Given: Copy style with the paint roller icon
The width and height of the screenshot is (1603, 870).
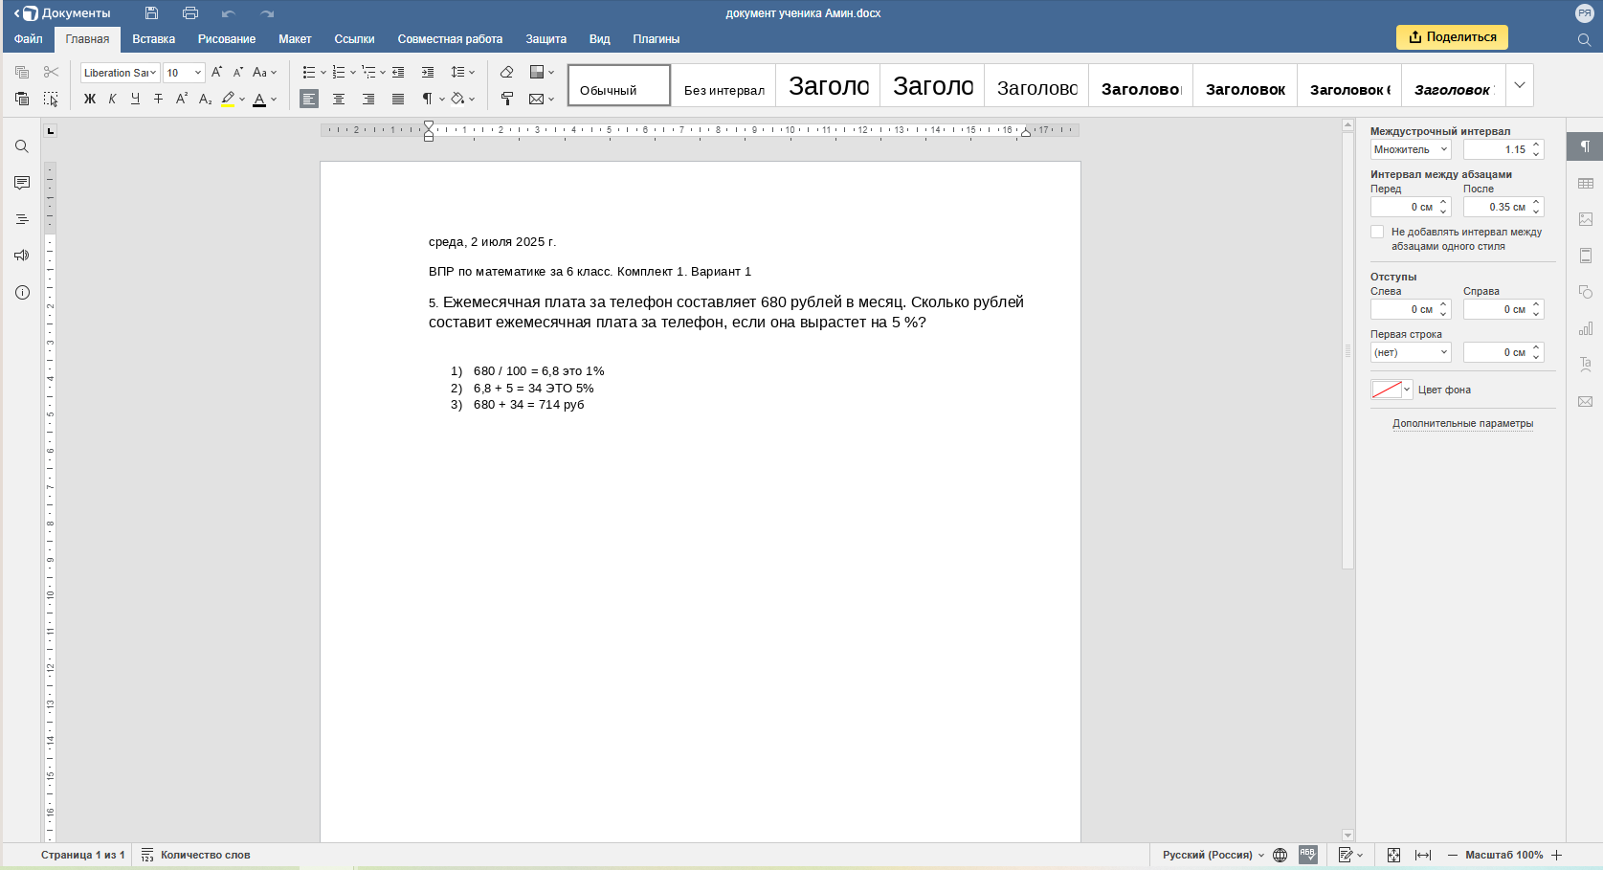Looking at the screenshot, I should (507, 99).
